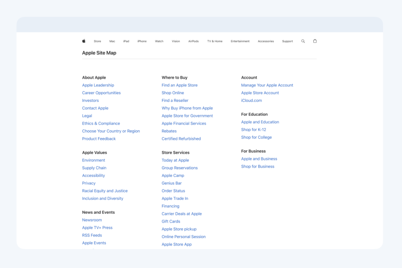This screenshot has width=402, height=268.
Task: Open Carrier Deals at Apple
Action: pyautogui.click(x=182, y=214)
